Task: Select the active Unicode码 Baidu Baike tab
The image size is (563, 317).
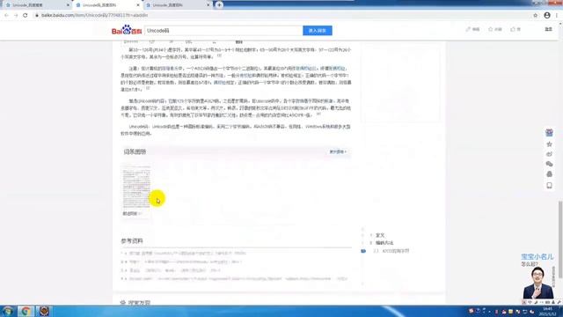Action: [x=106, y=5]
